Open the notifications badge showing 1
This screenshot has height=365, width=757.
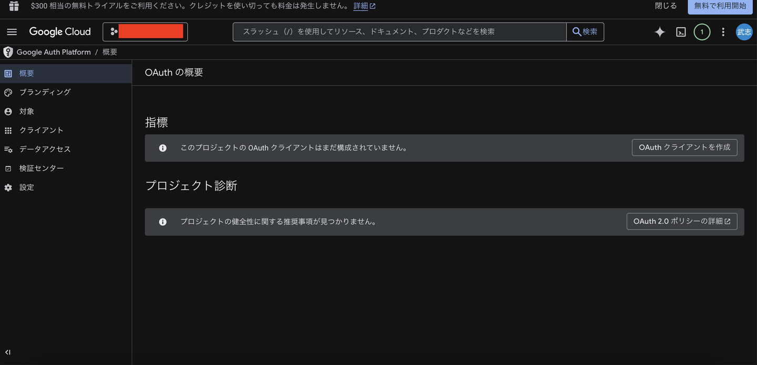[x=702, y=32]
